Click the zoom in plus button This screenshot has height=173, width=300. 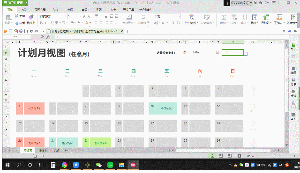click(x=294, y=156)
